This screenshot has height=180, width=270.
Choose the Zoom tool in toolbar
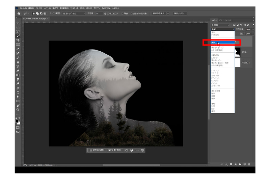(18, 110)
